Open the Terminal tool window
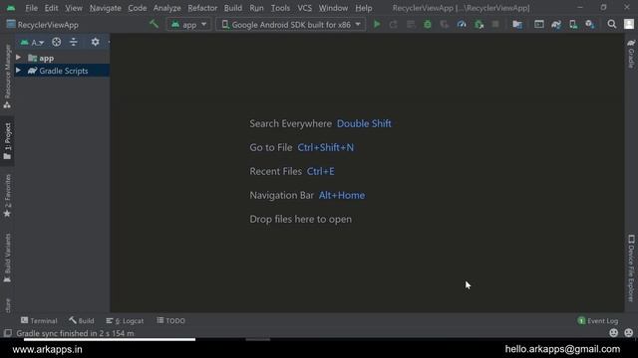Screen dimensions: 638x358 pos(39,320)
